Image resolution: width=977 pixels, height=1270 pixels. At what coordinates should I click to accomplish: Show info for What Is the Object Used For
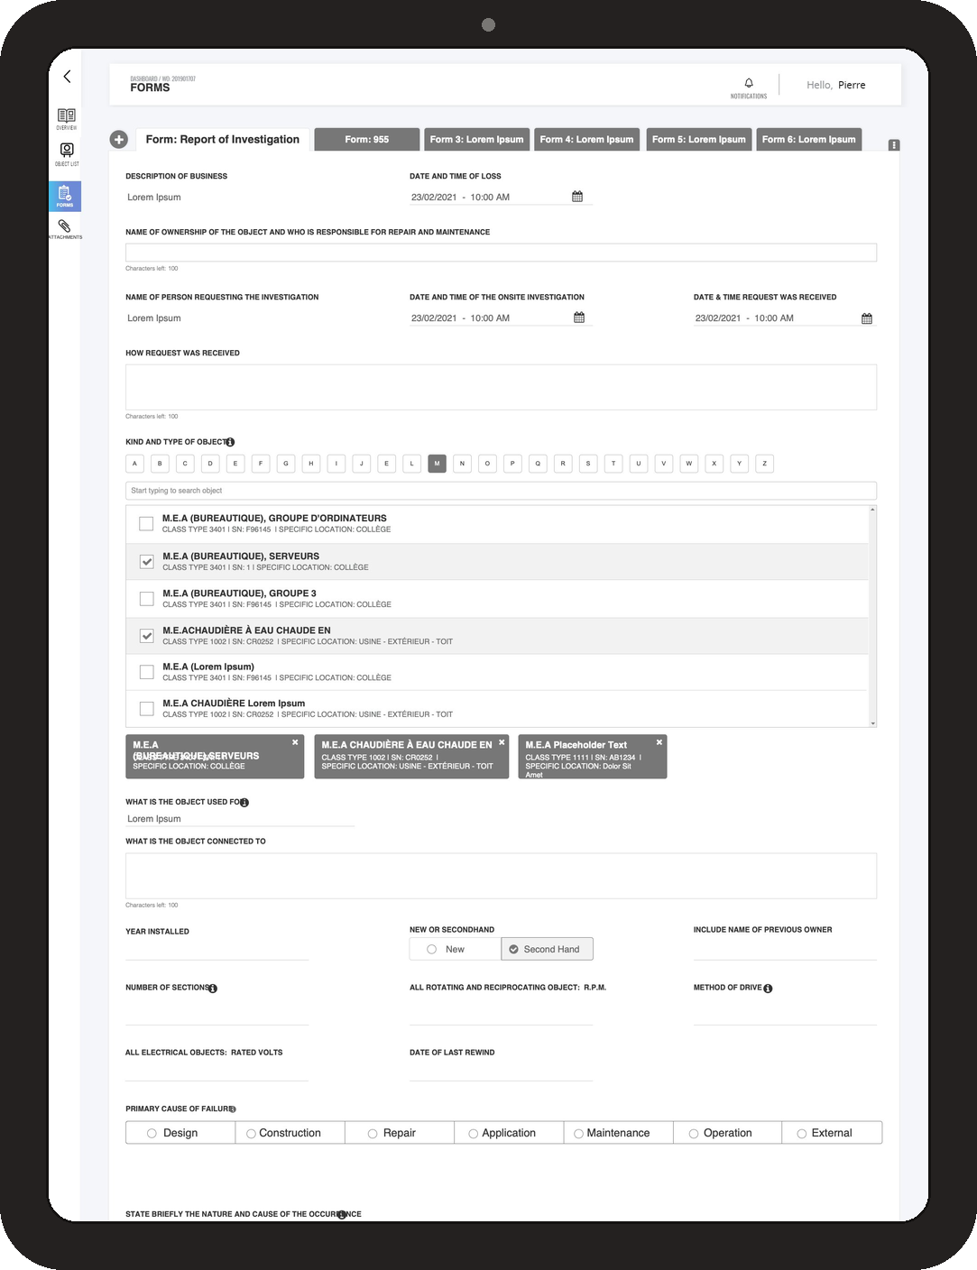[244, 802]
